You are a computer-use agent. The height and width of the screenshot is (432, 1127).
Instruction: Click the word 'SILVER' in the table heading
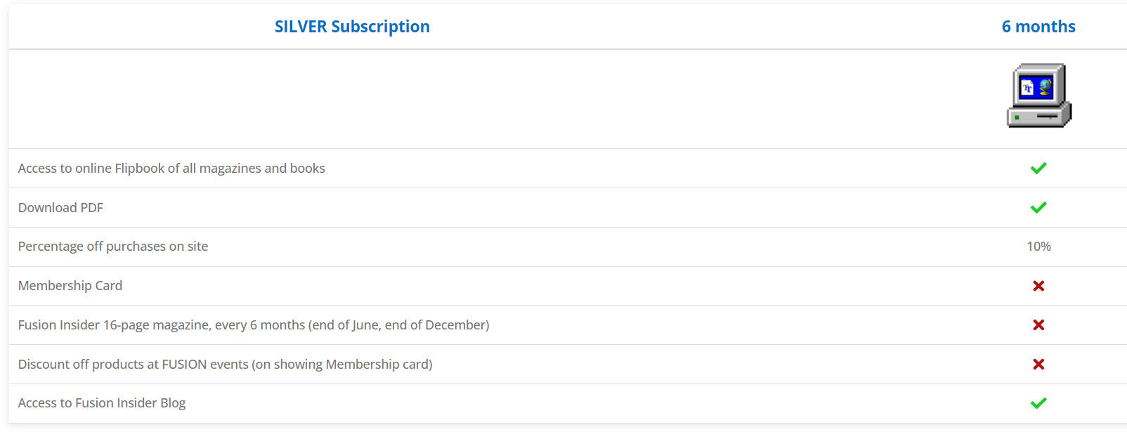click(x=301, y=27)
